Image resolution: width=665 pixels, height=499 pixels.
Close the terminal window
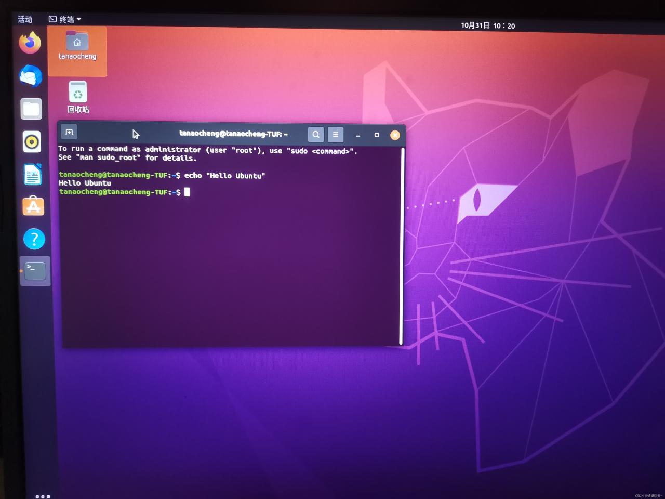point(395,135)
